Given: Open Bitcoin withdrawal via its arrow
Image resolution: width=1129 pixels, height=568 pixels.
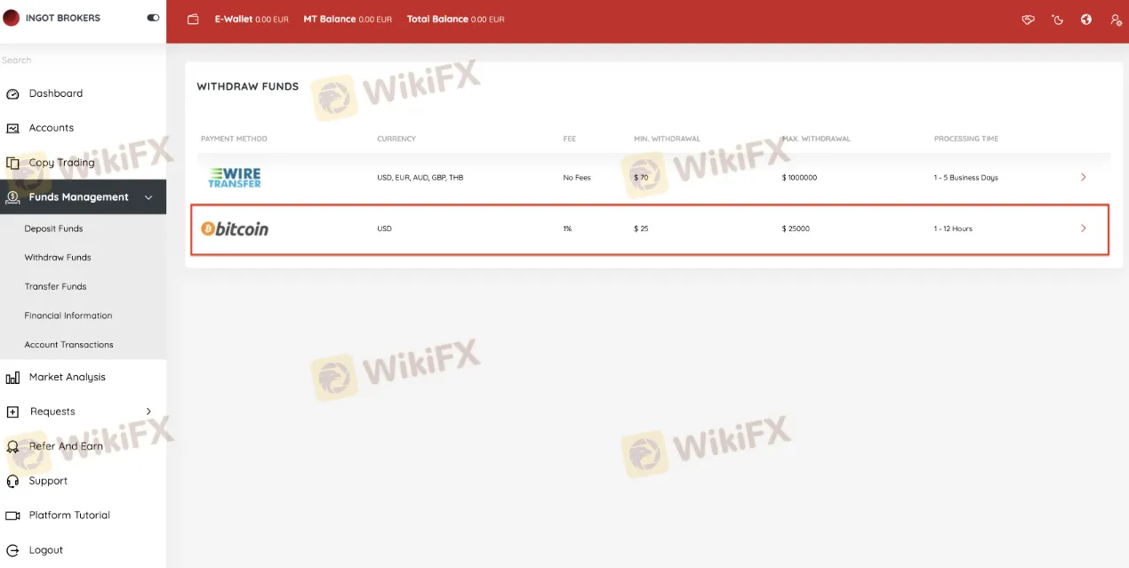Looking at the screenshot, I should [1083, 228].
